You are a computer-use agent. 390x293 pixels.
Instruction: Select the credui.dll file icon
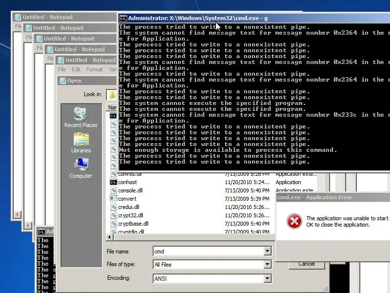[114, 207]
